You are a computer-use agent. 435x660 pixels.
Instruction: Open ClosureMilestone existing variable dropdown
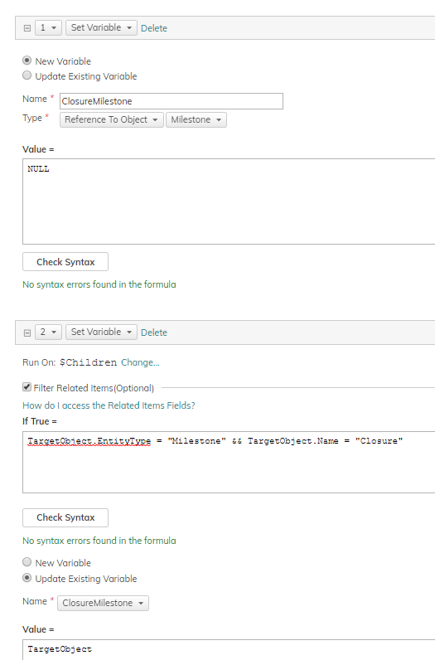(x=103, y=603)
